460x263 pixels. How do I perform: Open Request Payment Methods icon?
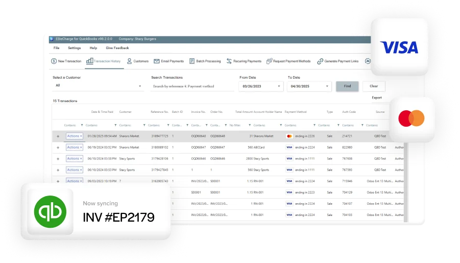click(x=269, y=61)
